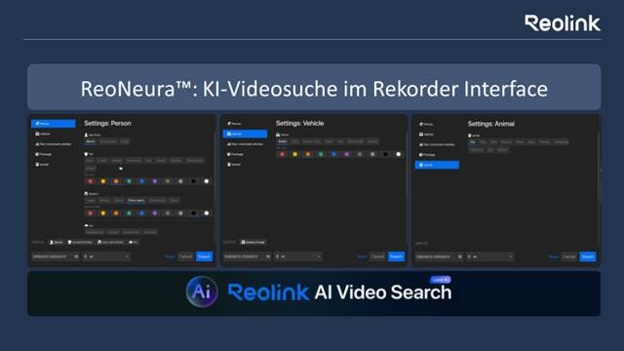Pick black swatch in Settings: Vehicle color row

point(385,154)
